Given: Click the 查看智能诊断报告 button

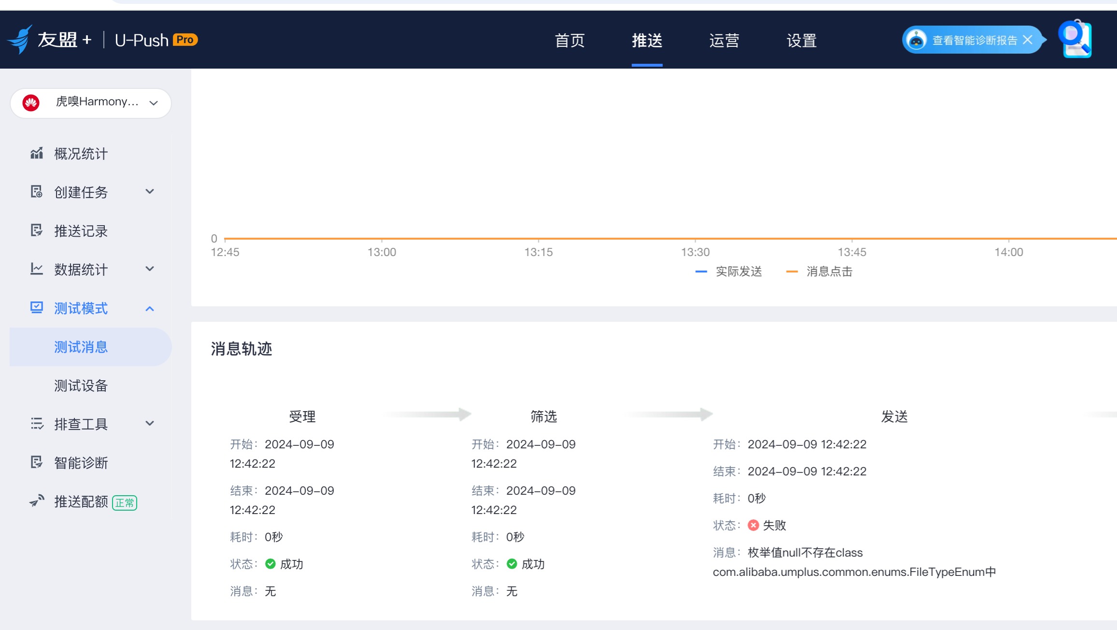Looking at the screenshot, I should pyautogui.click(x=975, y=40).
